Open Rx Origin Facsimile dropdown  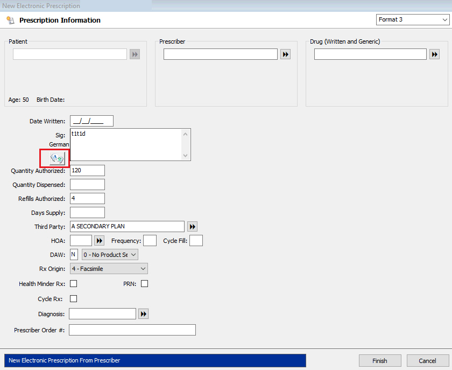pos(109,269)
